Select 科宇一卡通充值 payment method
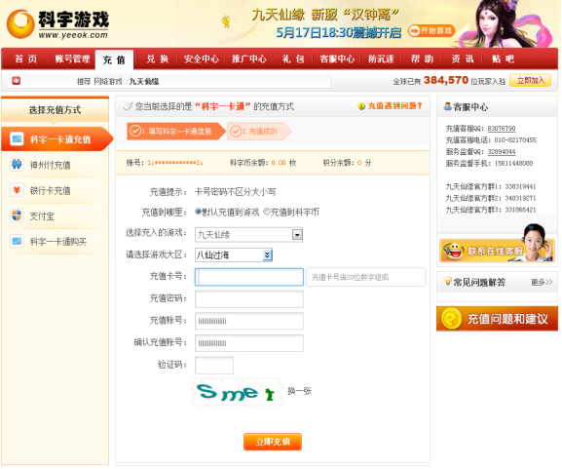Image resolution: width=562 pixels, height=469 pixels. click(56, 138)
